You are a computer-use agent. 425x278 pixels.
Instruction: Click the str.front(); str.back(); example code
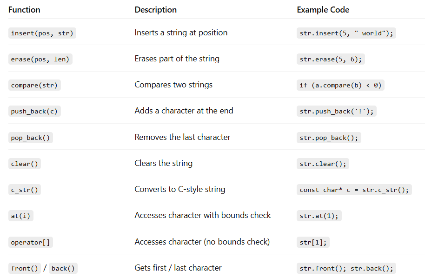click(346, 268)
